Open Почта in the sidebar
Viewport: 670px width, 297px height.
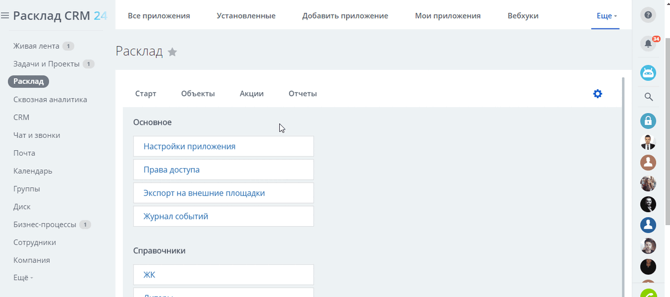[x=24, y=153]
